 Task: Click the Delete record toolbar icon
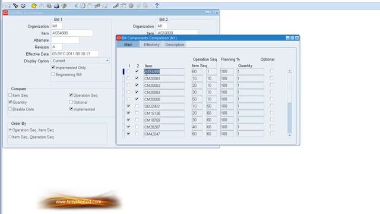pyautogui.click(x=105, y=5)
